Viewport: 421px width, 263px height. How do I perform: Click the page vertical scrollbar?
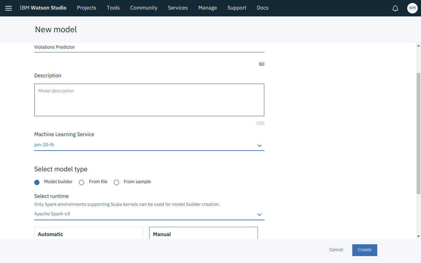click(x=418, y=133)
